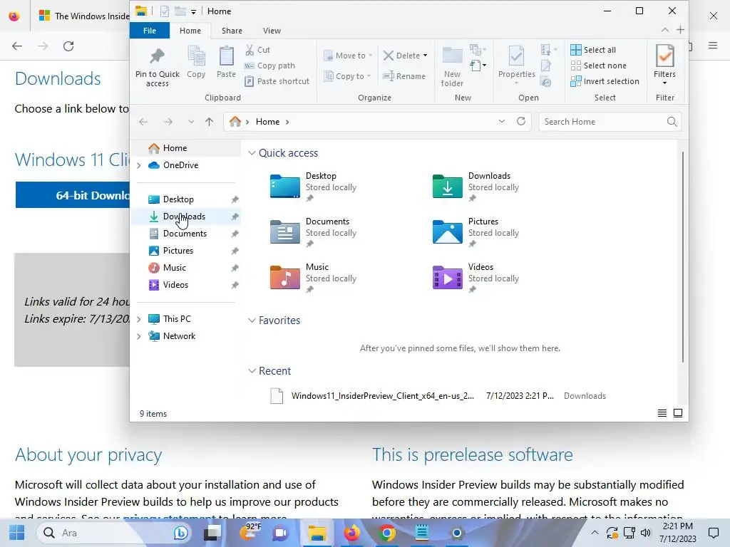Image resolution: width=730 pixels, height=547 pixels.
Task: Open the Copy to dropdown
Action: pyautogui.click(x=348, y=75)
